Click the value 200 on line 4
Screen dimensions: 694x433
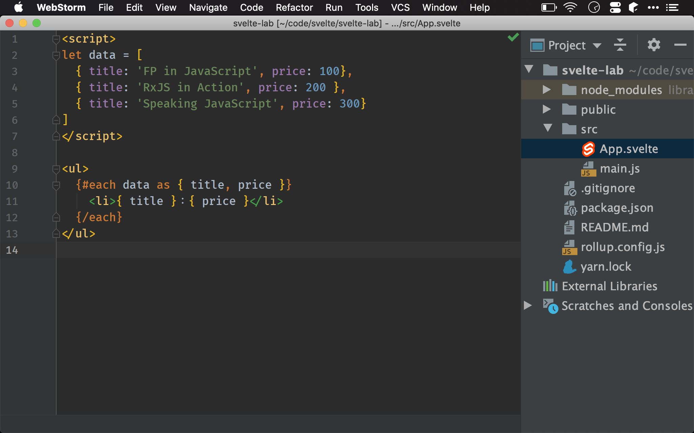(x=315, y=87)
